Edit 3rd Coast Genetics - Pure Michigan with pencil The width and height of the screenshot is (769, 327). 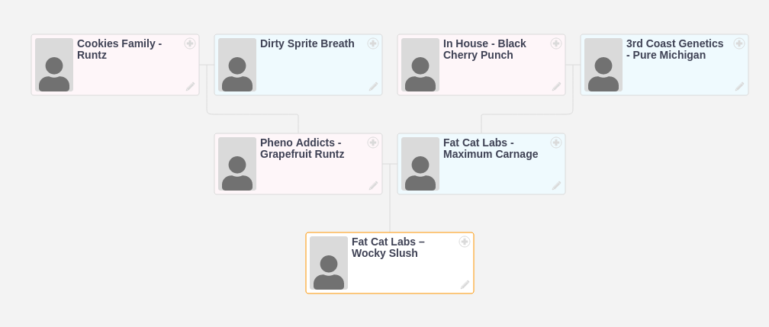click(739, 87)
